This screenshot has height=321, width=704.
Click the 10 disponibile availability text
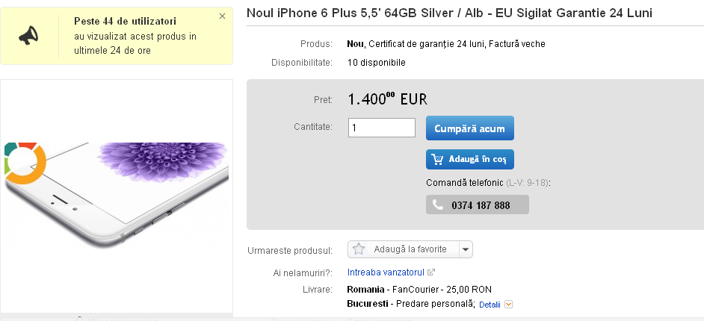coord(377,63)
